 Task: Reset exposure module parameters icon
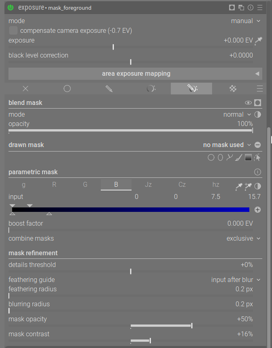click(251, 8)
